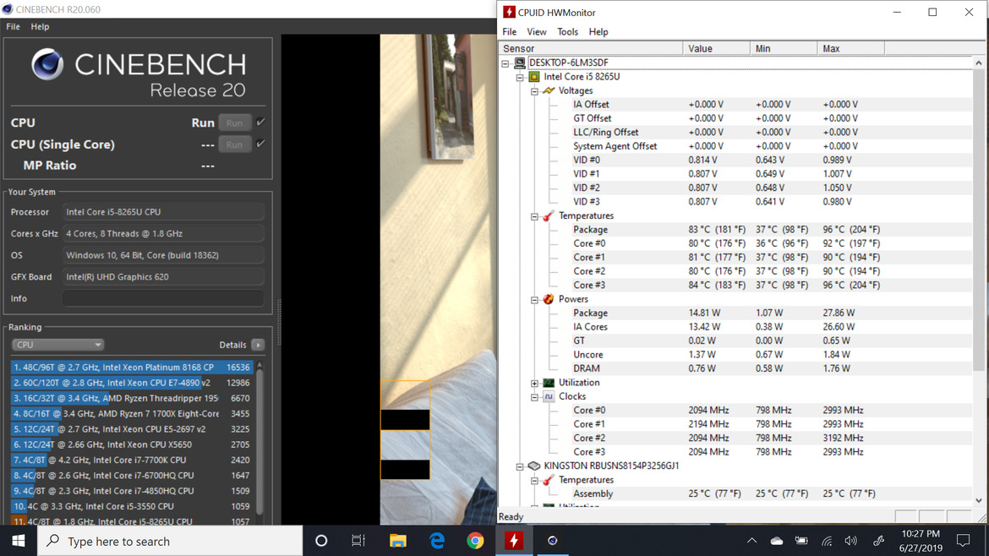Click the Powers flame icon
The height and width of the screenshot is (556, 989).
tap(549, 299)
